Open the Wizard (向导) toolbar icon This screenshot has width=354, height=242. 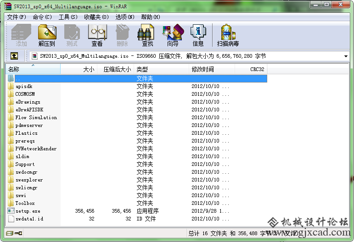tap(173, 32)
